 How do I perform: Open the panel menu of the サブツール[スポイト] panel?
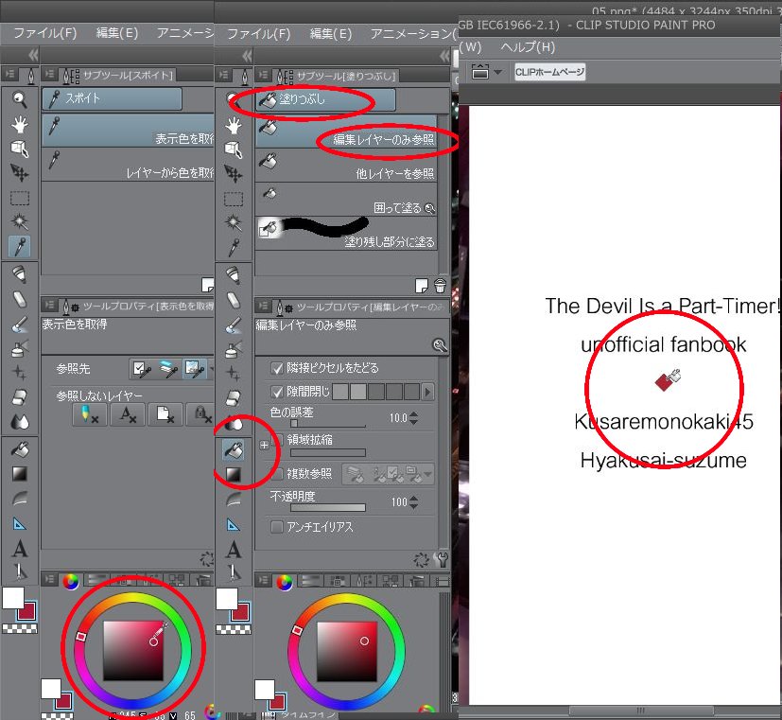click(49, 75)
